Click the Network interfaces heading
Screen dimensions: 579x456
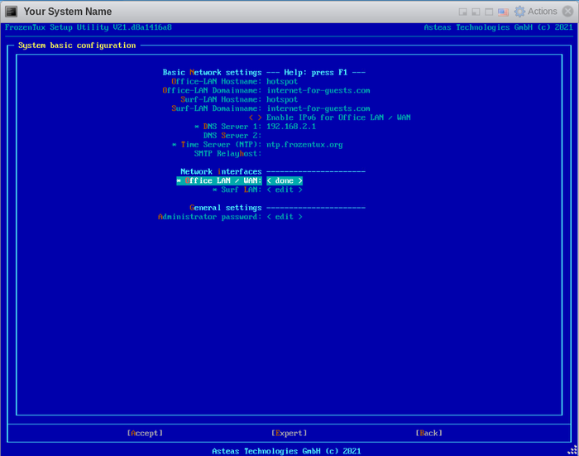click(x=221, y=171)
